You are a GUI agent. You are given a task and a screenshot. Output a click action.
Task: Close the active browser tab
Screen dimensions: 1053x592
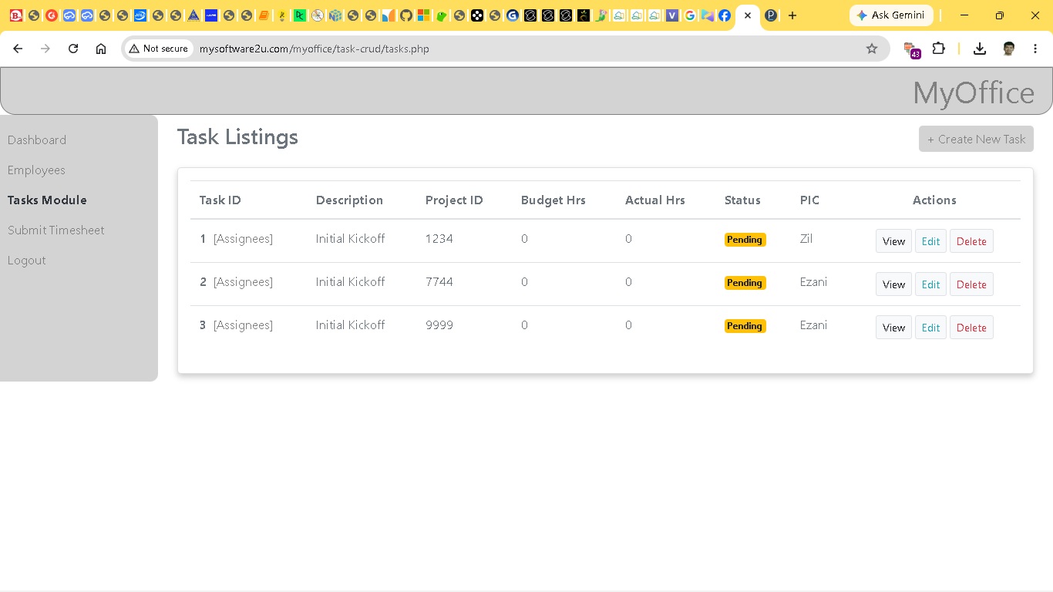pos(748,15)
